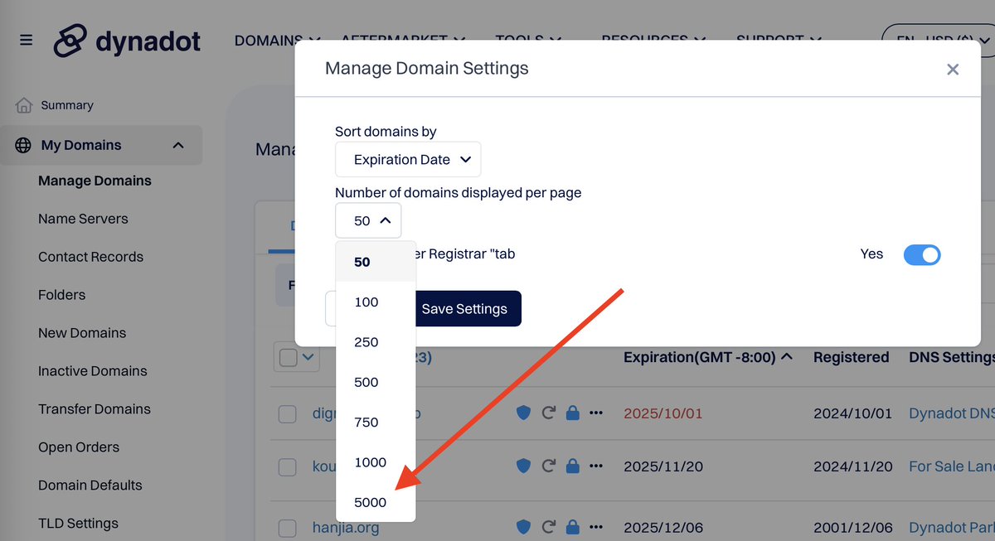Click the Dynadot DNS link in the 2025/10/01 row
995x541 pixels.
coord(951,413)
